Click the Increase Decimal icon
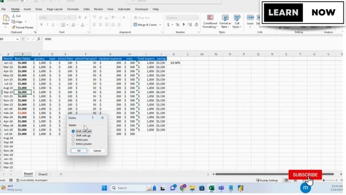 pos(190,25)
